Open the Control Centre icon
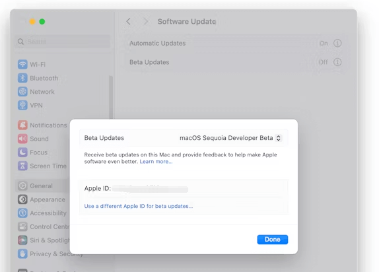Viewport: 379px width, 272px height. 22,226
